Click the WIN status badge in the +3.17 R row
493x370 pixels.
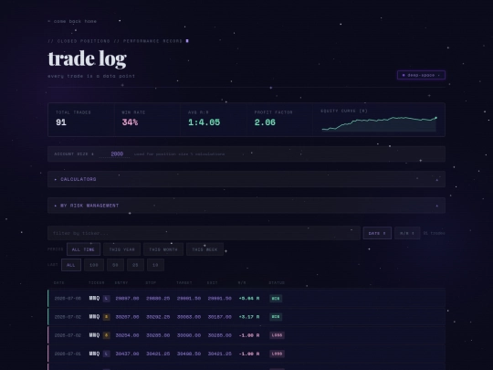[276, 317]
